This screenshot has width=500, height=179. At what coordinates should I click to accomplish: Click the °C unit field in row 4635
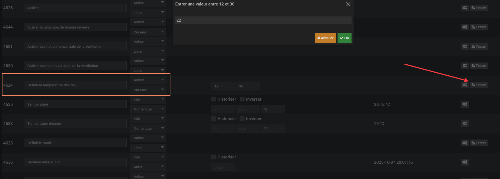click(x=273, y=109)
